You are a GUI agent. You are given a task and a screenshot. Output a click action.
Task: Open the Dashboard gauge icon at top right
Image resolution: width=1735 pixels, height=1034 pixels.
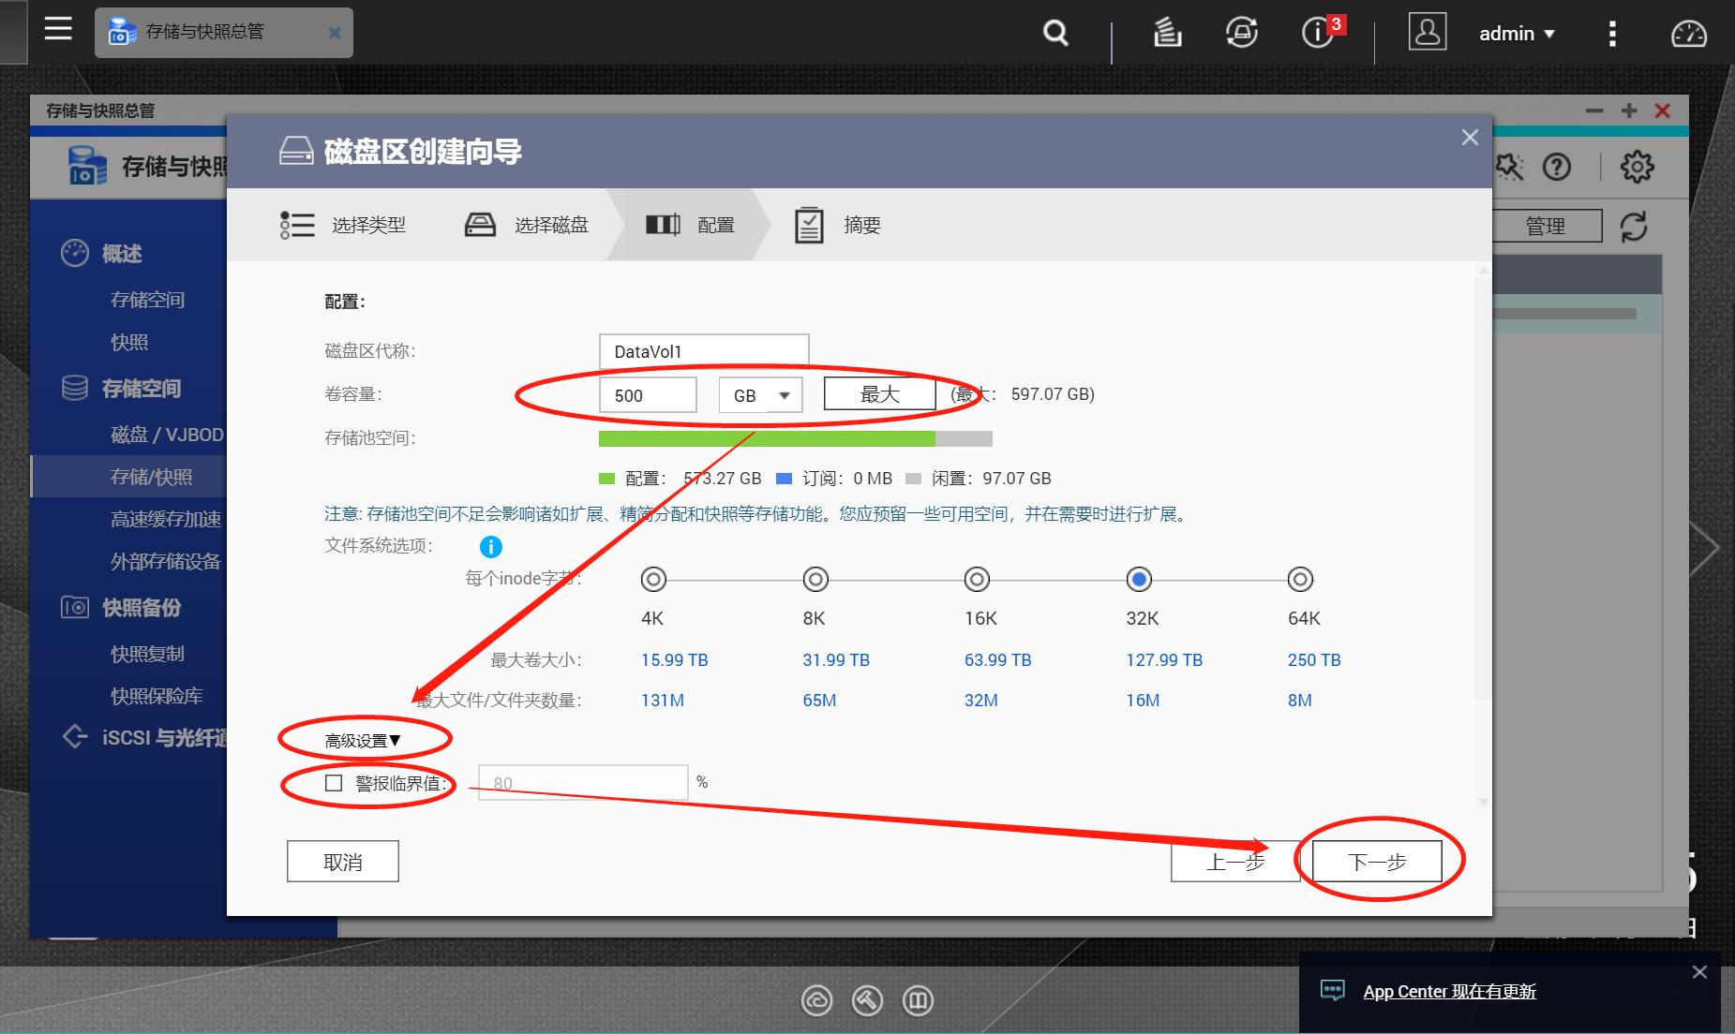[x=1689, y=33]
